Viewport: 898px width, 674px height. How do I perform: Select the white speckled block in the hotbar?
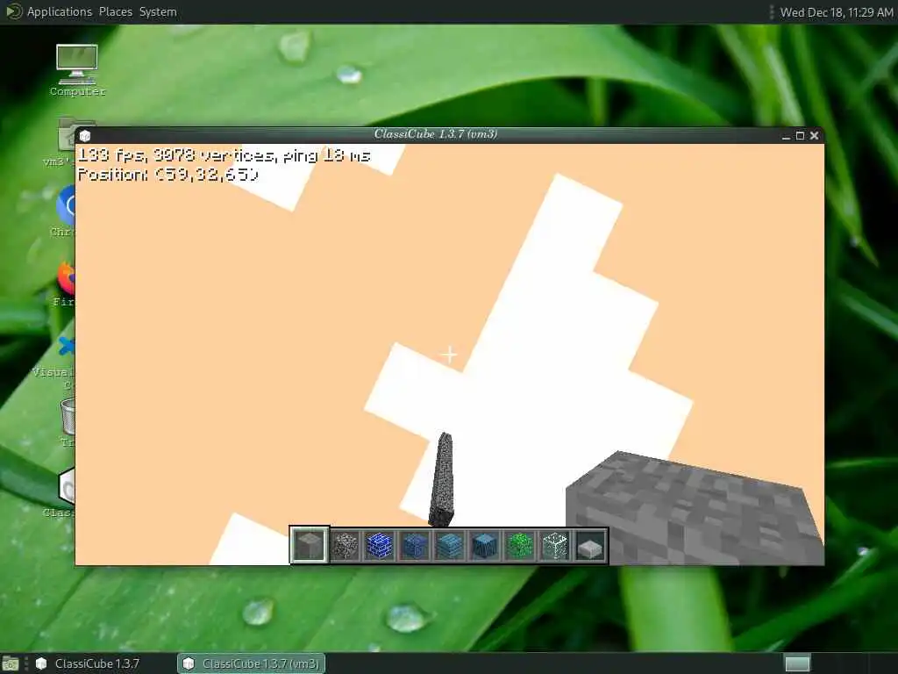[554, 545]
